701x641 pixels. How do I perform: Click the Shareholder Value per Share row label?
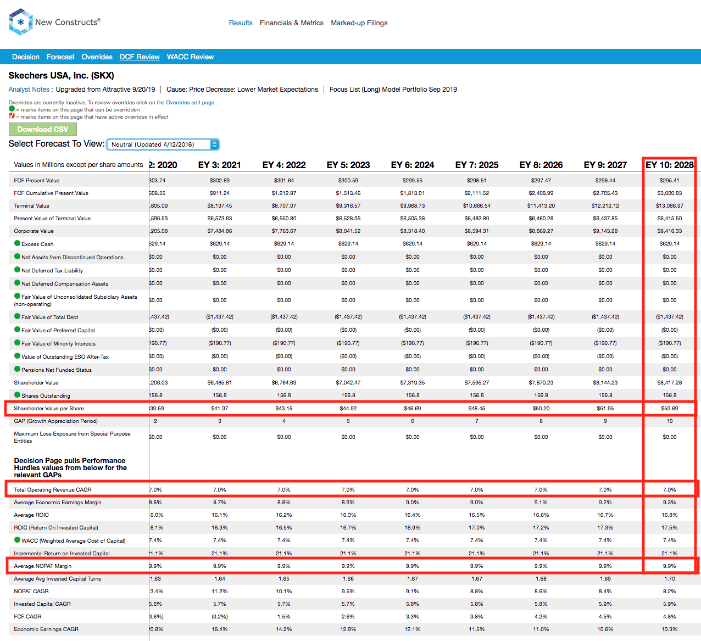click(x=49, y=408)
